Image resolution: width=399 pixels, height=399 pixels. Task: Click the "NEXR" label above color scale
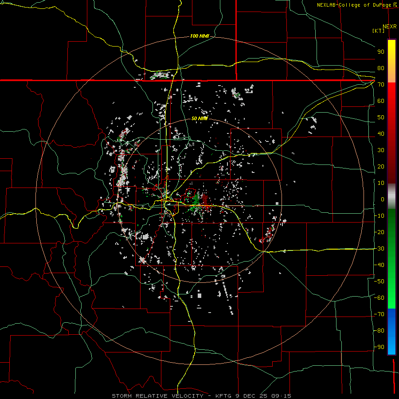coord(390,27)
